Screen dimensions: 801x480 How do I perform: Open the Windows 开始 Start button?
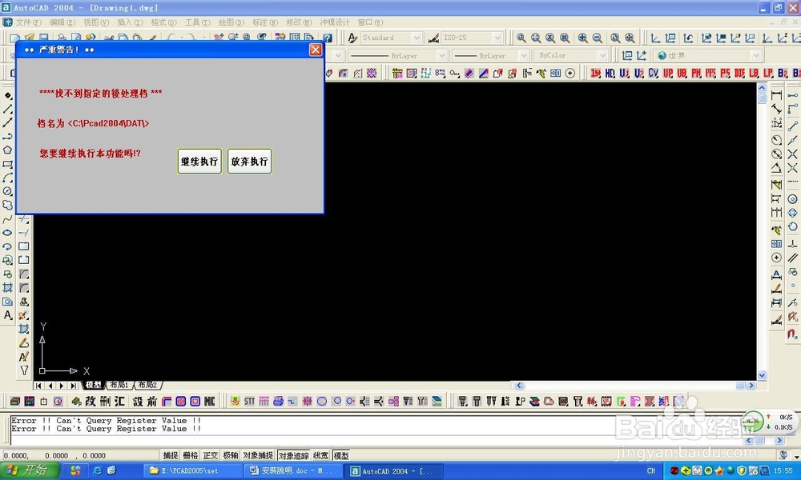29,470
